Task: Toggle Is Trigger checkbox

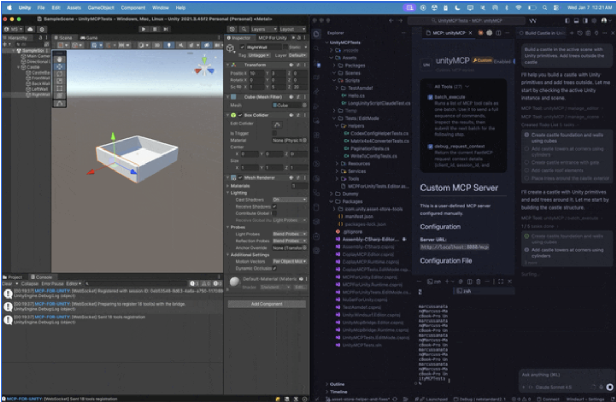Action: (275, 133)
